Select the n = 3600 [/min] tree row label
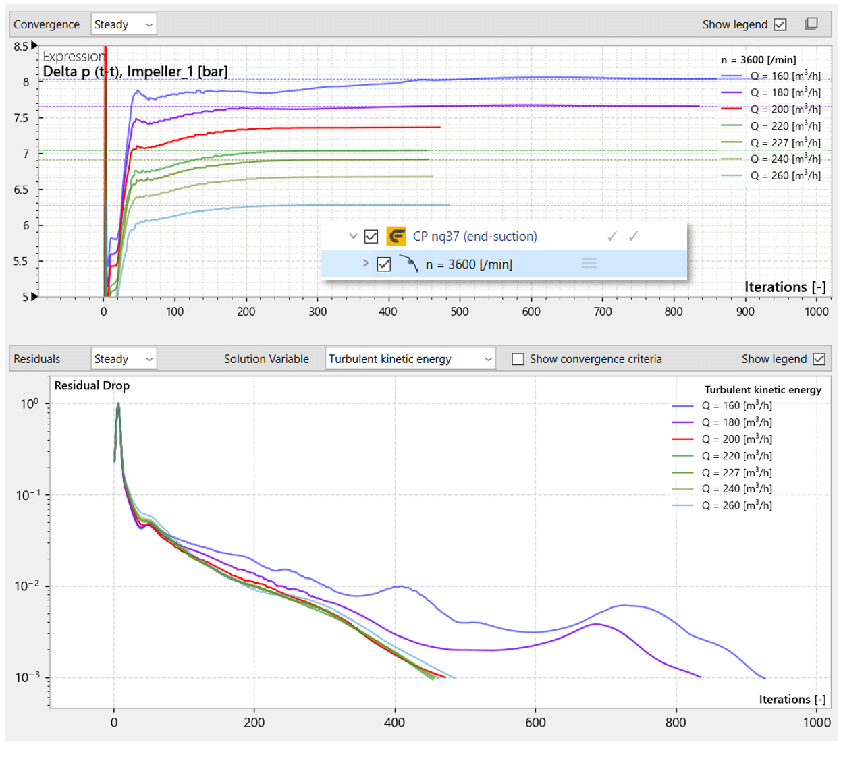The width and height of the screenshot is (841, 763). click(469, 264)
